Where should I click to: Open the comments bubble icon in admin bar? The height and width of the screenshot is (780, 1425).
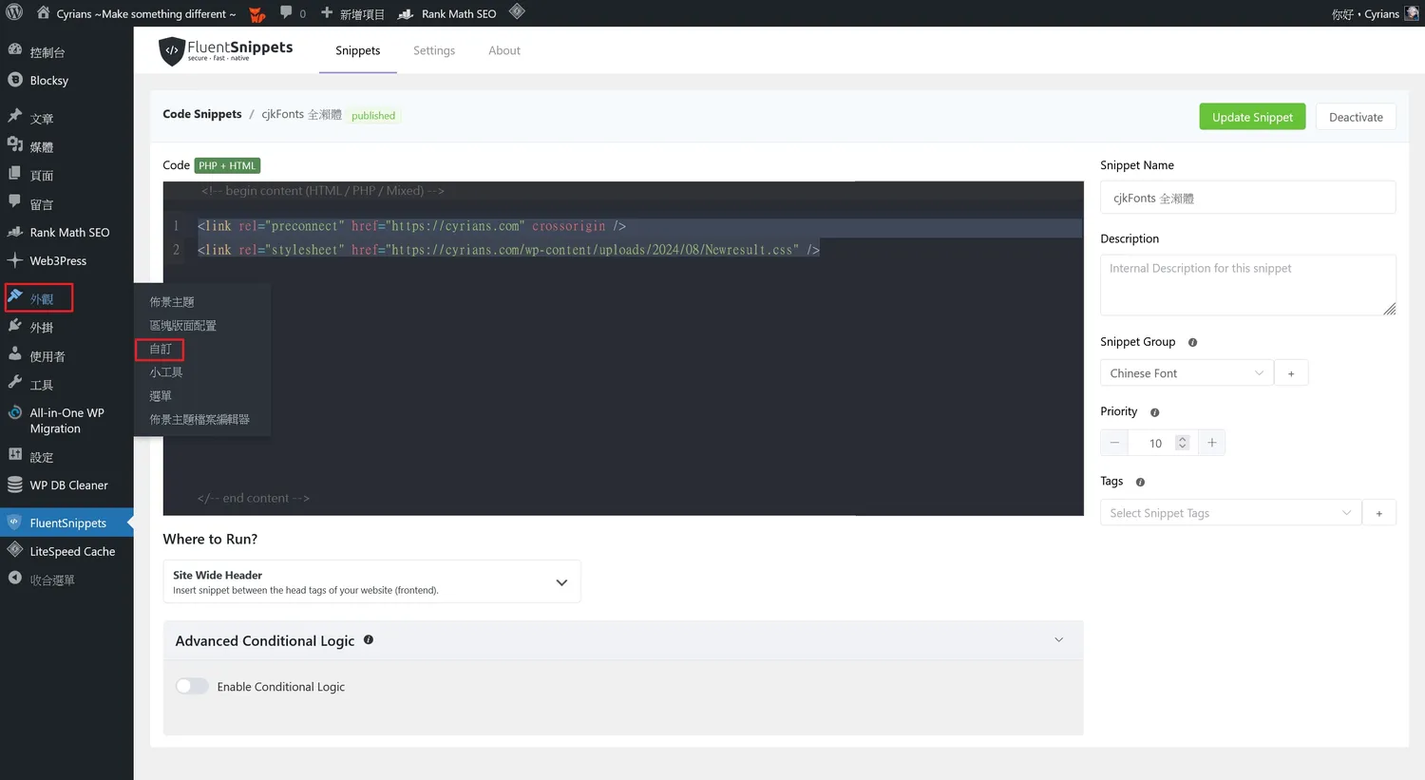point(286,13)
